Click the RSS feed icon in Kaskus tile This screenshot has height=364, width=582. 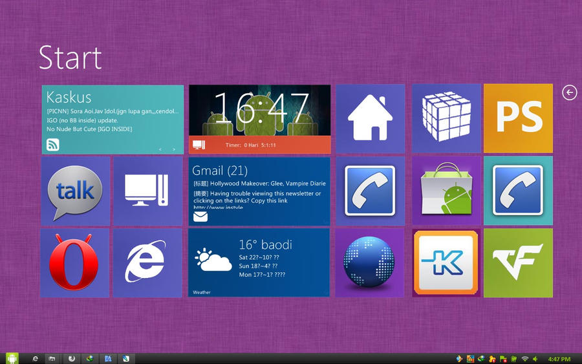click(53, 145)
